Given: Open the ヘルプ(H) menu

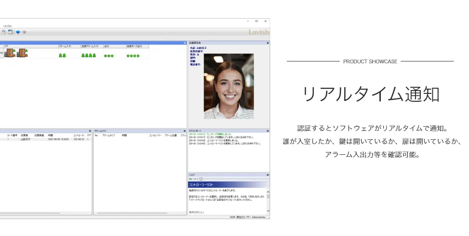Looking at the screenshot, I should click(7, 26).
